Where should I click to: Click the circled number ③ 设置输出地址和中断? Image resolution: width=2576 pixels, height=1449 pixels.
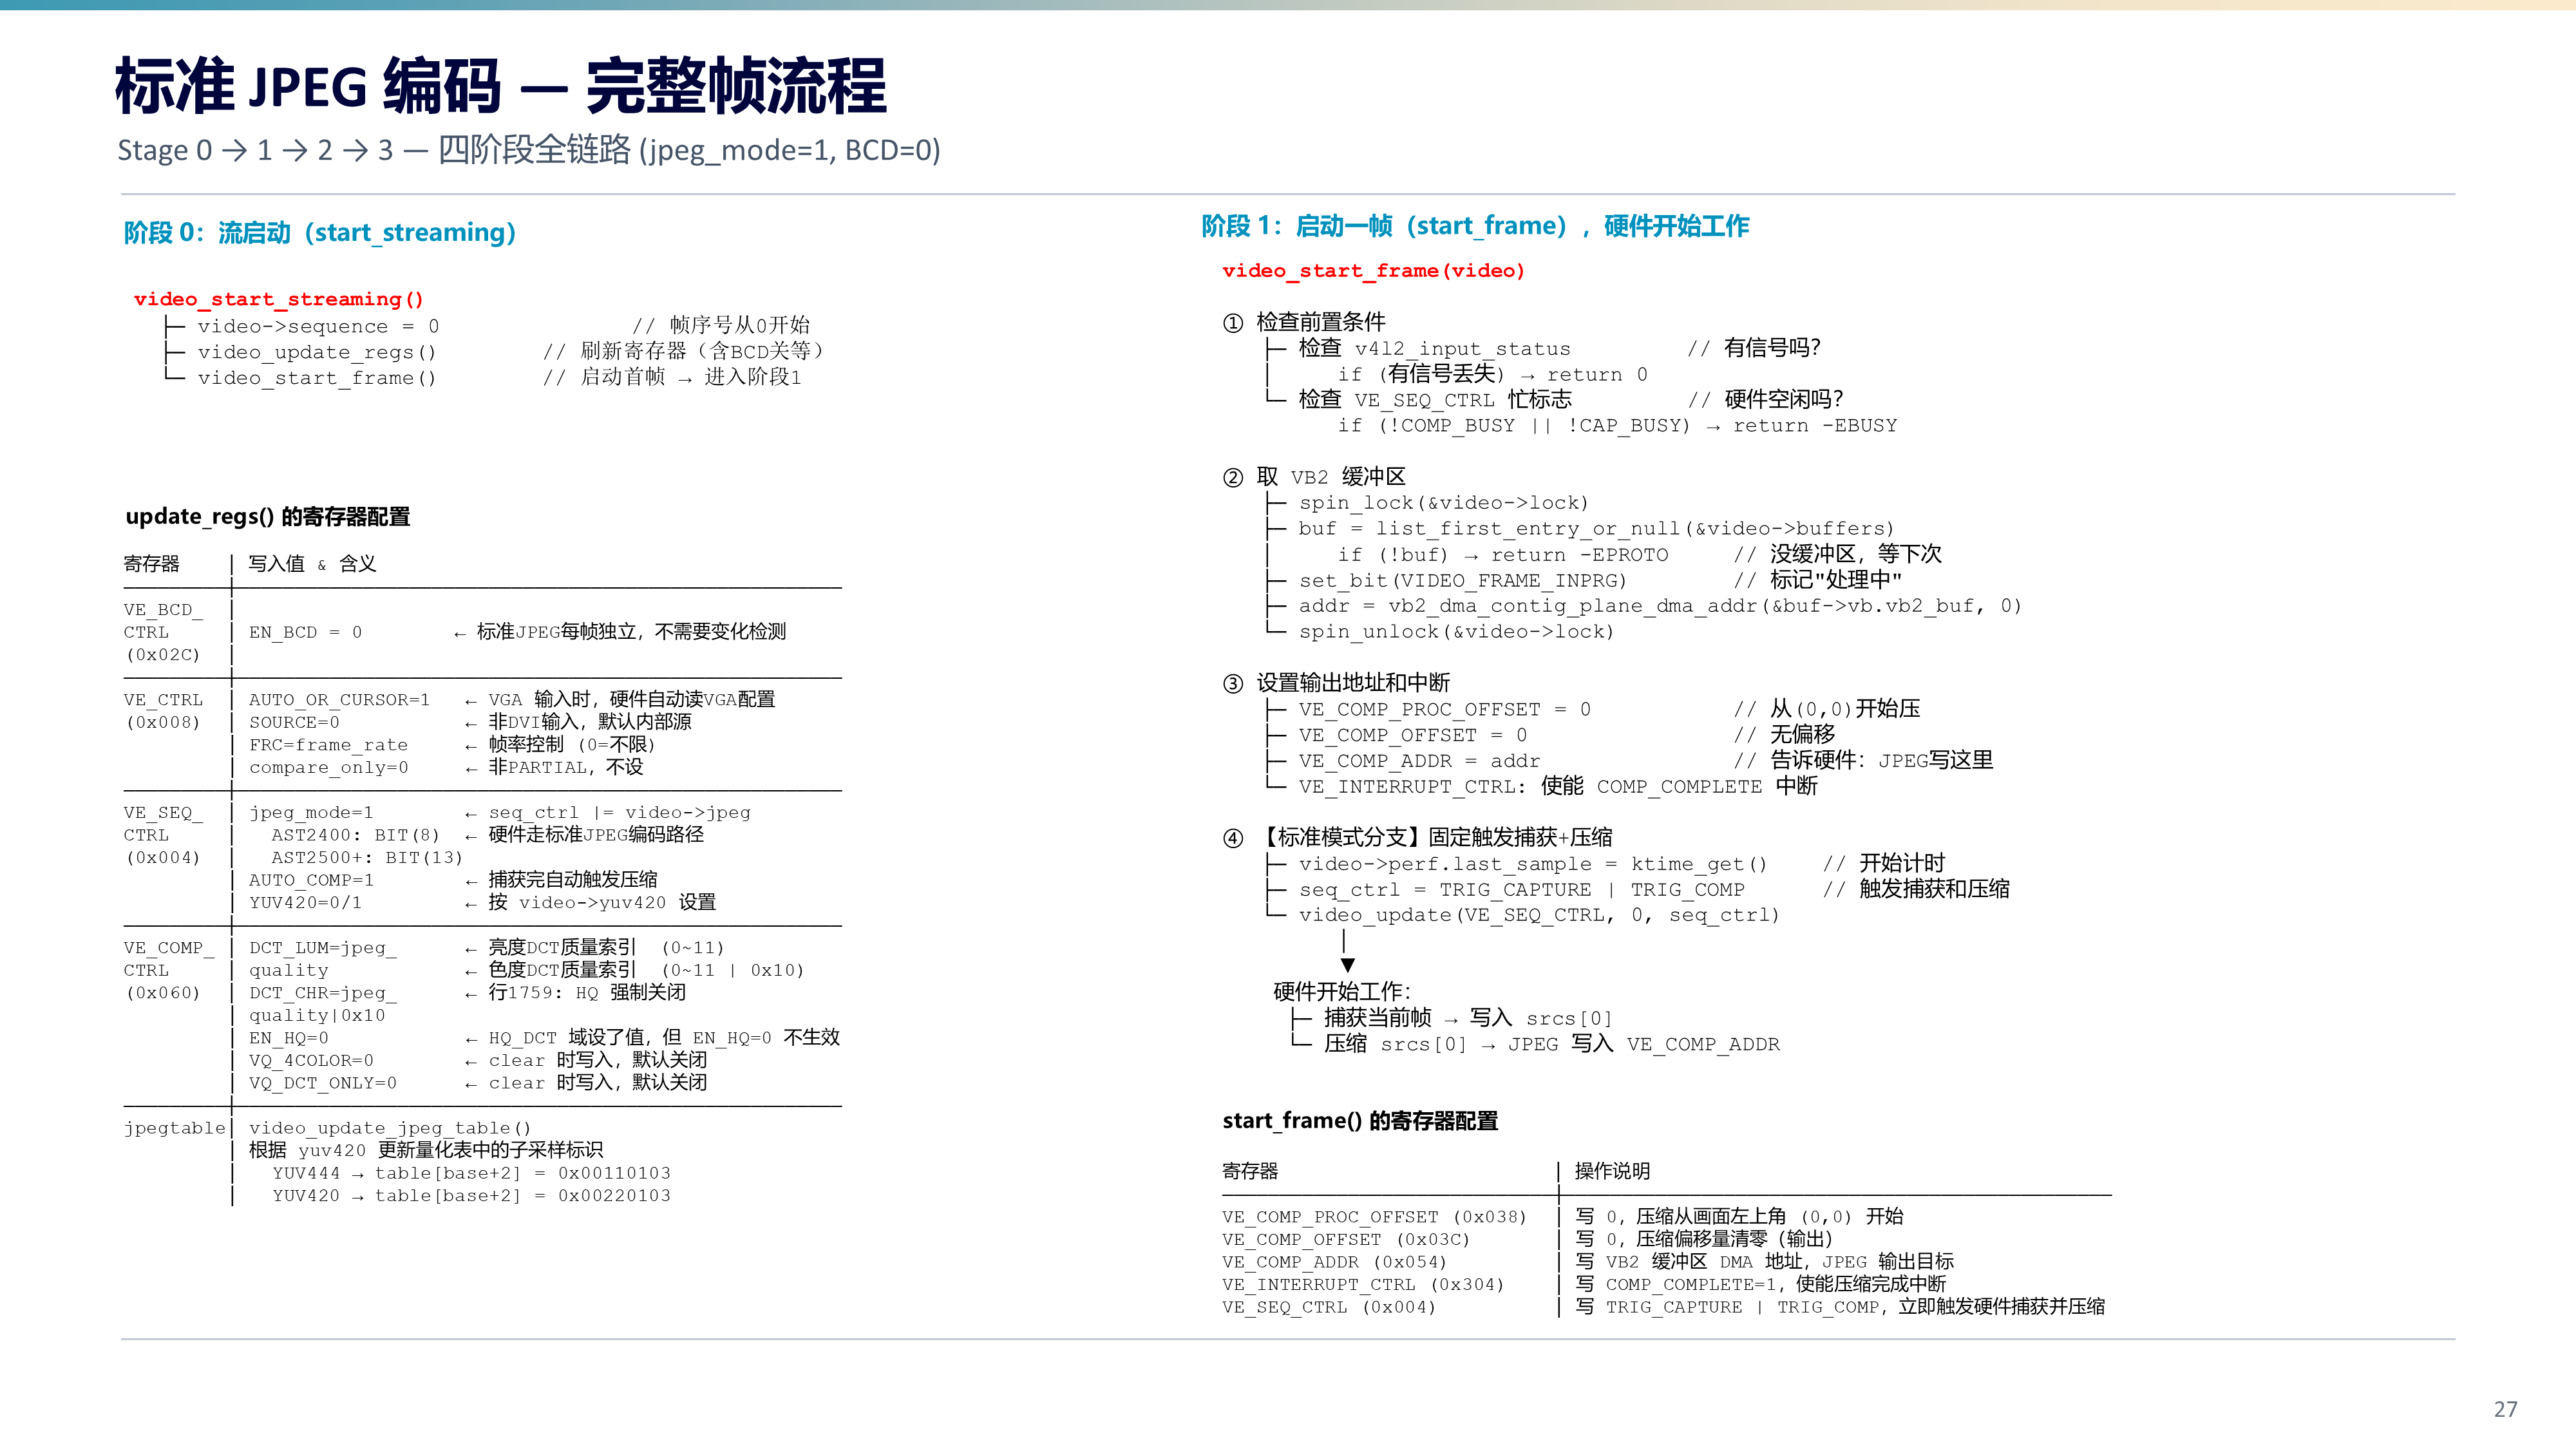1233,683
